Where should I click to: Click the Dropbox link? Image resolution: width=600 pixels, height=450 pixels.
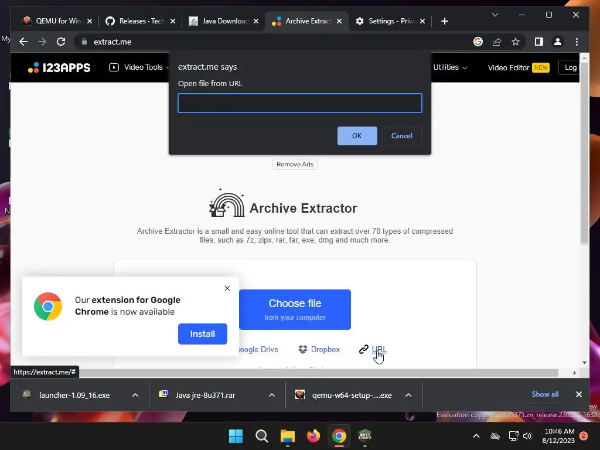(325, 349)
